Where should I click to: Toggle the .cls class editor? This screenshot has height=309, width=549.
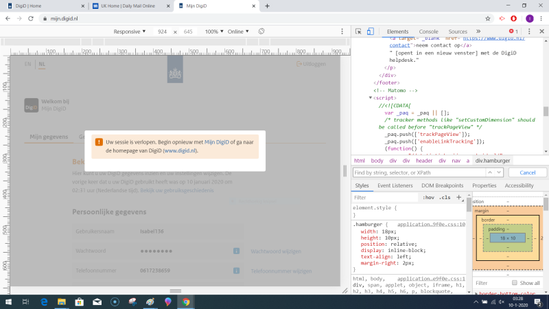coord(445,197)
